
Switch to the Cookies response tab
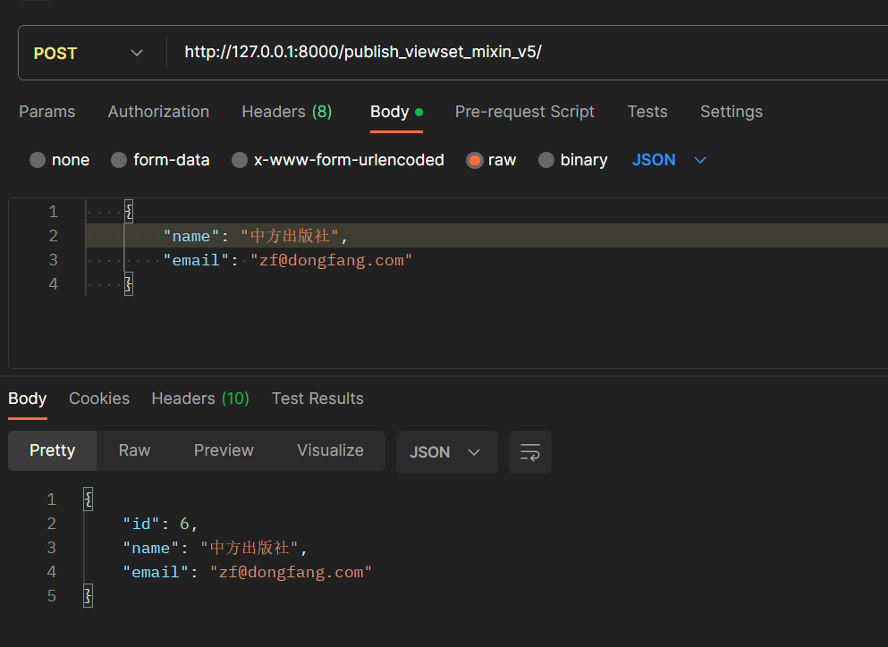pyautogui.click(x=98, y=399)
